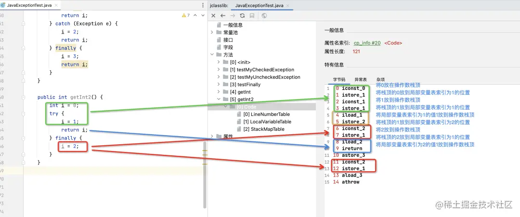Select the 字段 tree item

click(228, 47)
